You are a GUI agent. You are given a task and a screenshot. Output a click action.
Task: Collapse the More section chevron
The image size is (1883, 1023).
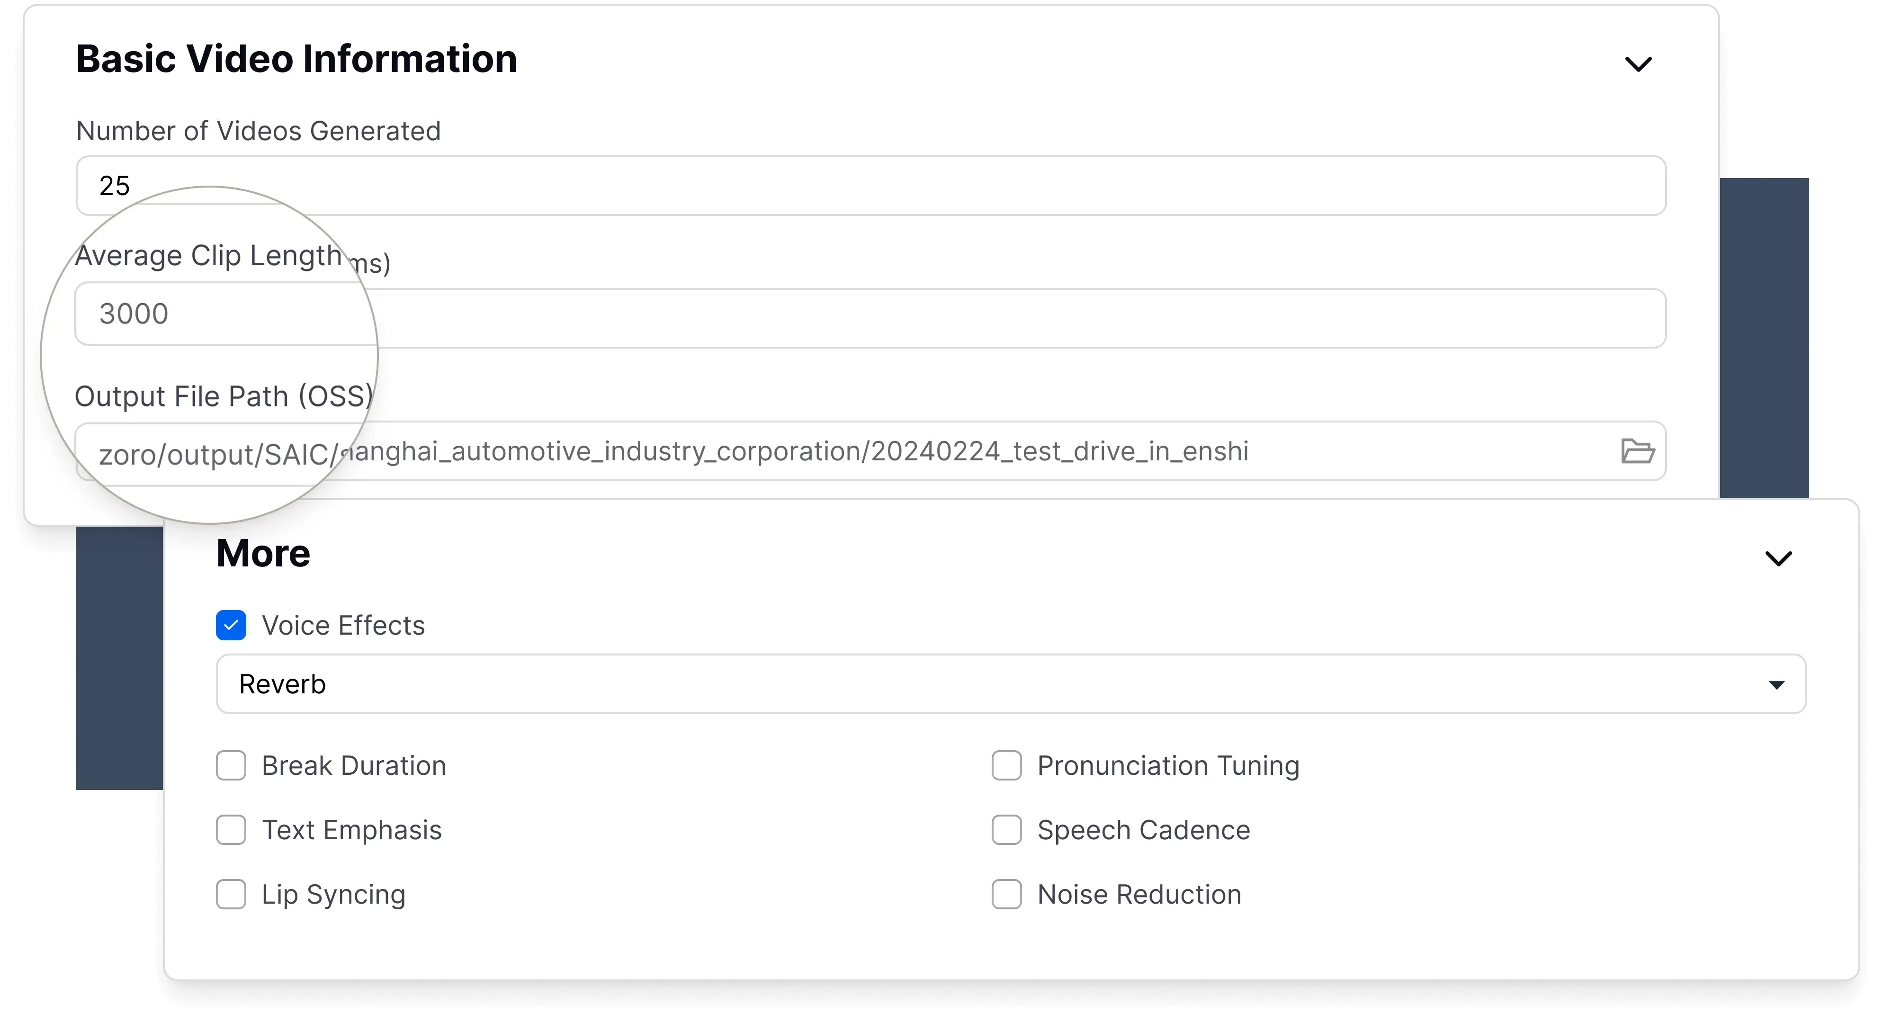click(x=1778, y=559)
